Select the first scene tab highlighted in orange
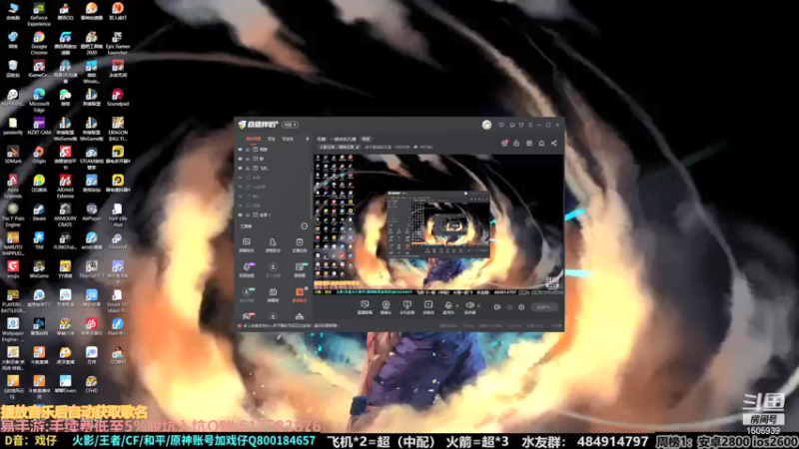The width and height of the screenshot is (799, 449). pos(254,139)
